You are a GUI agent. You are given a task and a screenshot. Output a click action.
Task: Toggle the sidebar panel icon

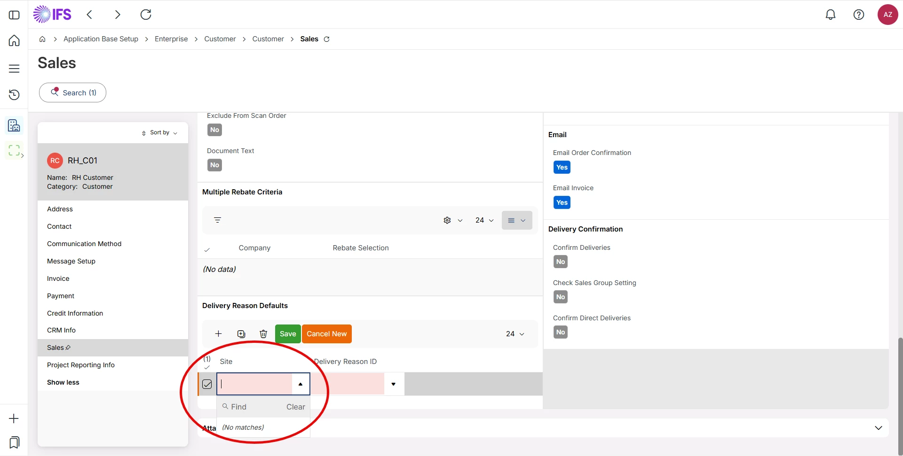click(x=14, y=15)
